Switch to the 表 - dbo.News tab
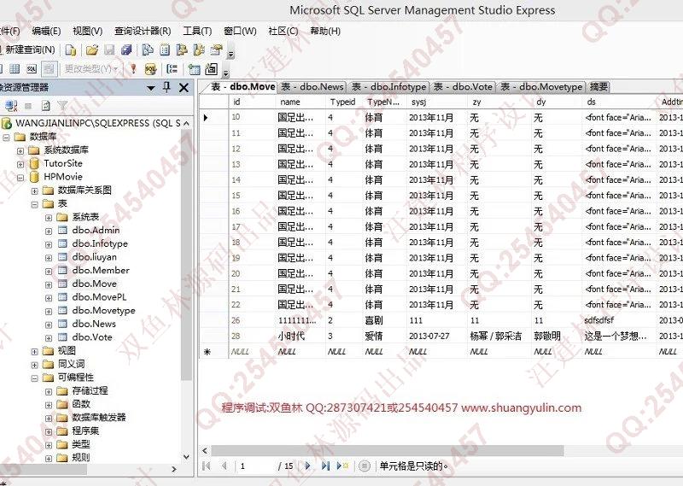 (312, 87)
